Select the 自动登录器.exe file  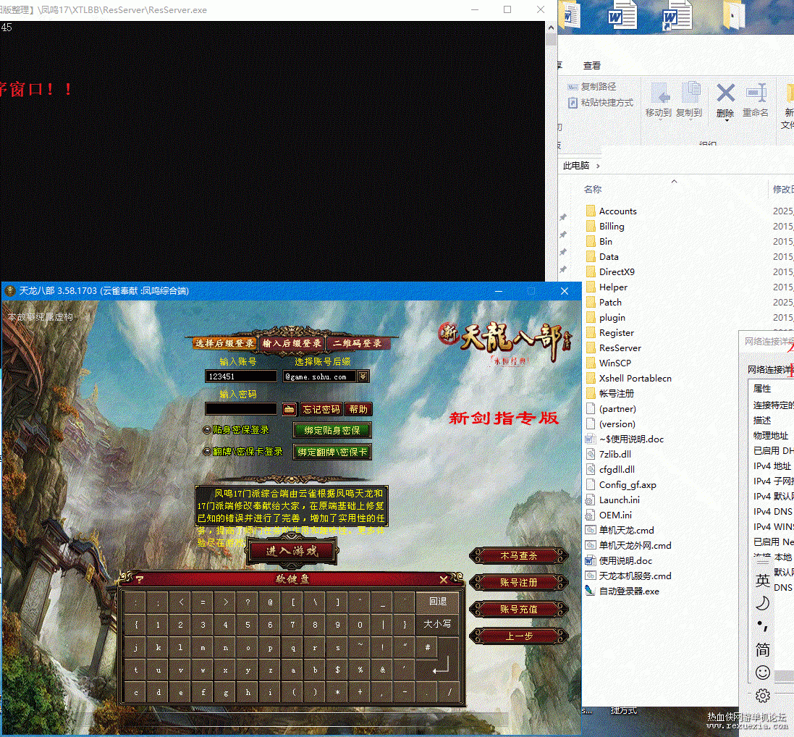[622, 591]
